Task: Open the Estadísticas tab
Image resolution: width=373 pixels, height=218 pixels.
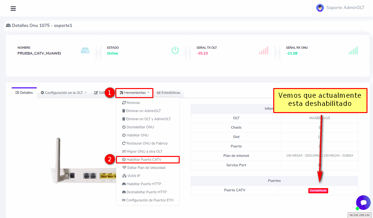Action: 169,93
